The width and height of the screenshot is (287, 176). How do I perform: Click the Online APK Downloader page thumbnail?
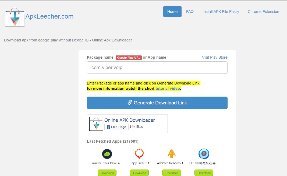coord(96,124)
